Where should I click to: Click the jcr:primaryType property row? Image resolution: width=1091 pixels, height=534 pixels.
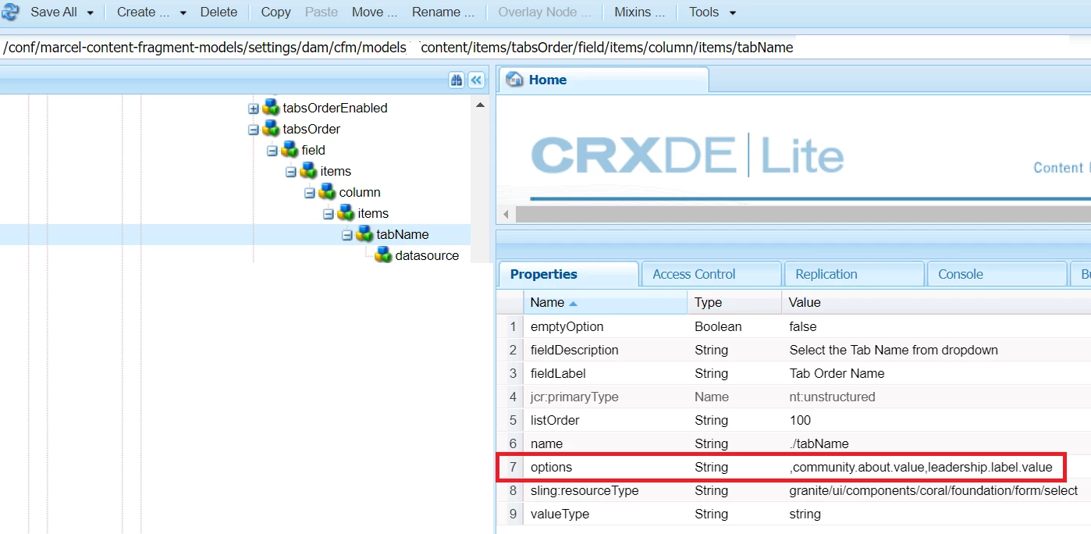[794, 397]
